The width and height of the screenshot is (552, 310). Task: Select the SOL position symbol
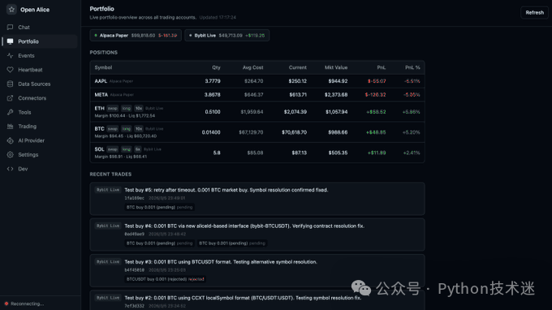[x=99, y=149]
